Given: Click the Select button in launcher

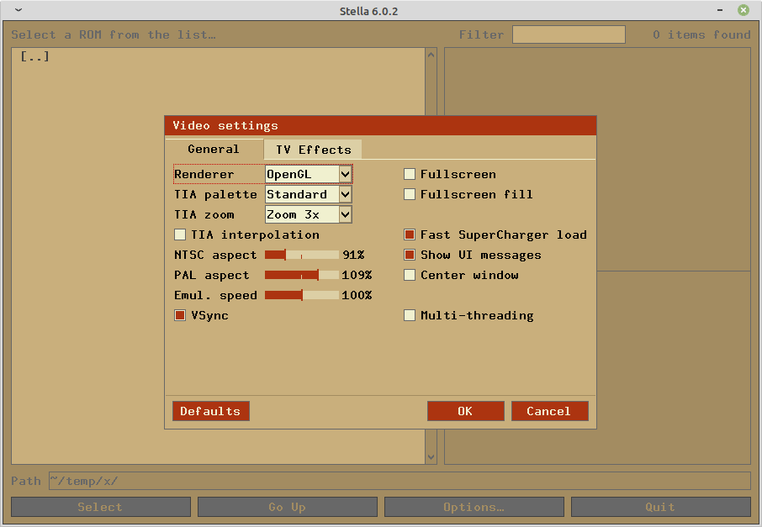Looking at the screenshot, I should tap(101, 507).
